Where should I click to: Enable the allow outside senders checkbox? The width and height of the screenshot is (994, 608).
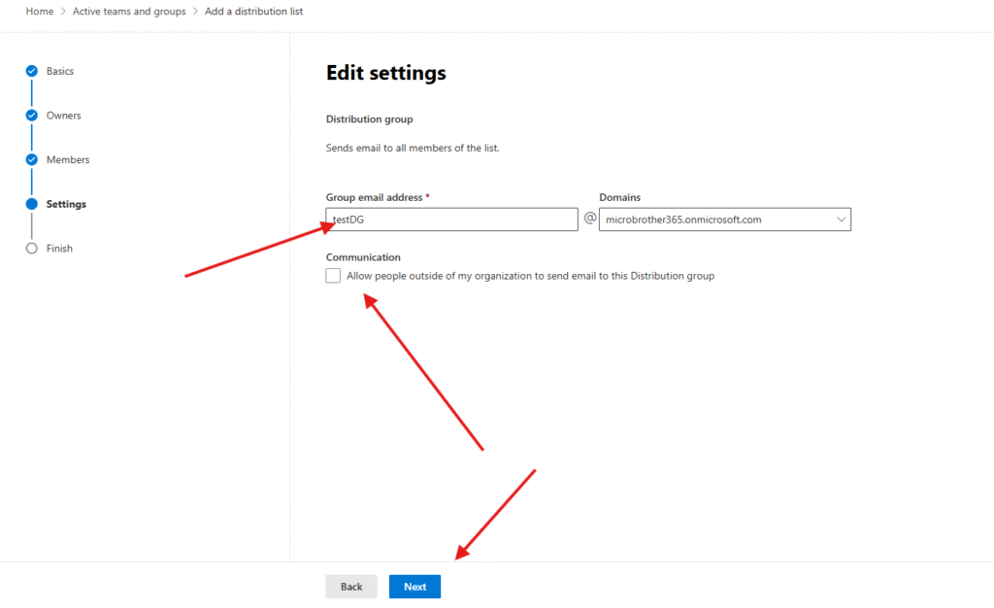[x=334, y=276]
